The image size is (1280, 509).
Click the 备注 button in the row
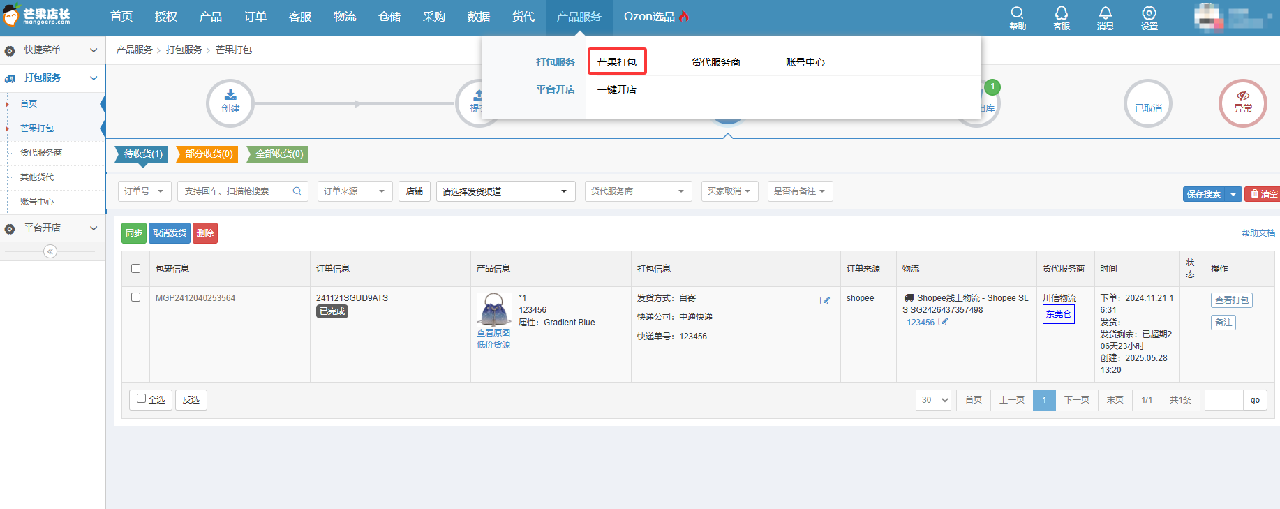coord(1223,323)
